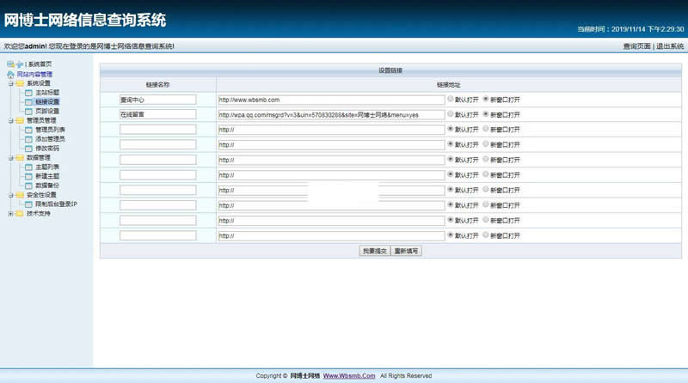
Task: Click the 网博士网络信息查询系统 header title
Action: tap(85, 20)
